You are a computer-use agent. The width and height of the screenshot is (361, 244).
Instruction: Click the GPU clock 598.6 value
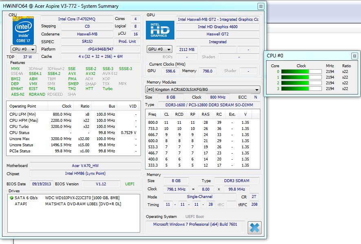click(x=170, y=71)
